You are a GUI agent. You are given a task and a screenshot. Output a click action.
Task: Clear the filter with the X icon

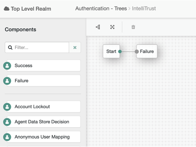pos(75,48)
